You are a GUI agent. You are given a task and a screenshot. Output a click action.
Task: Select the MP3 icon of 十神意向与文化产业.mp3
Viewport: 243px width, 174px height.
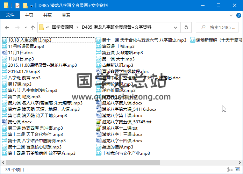click(x=99, y=153)
